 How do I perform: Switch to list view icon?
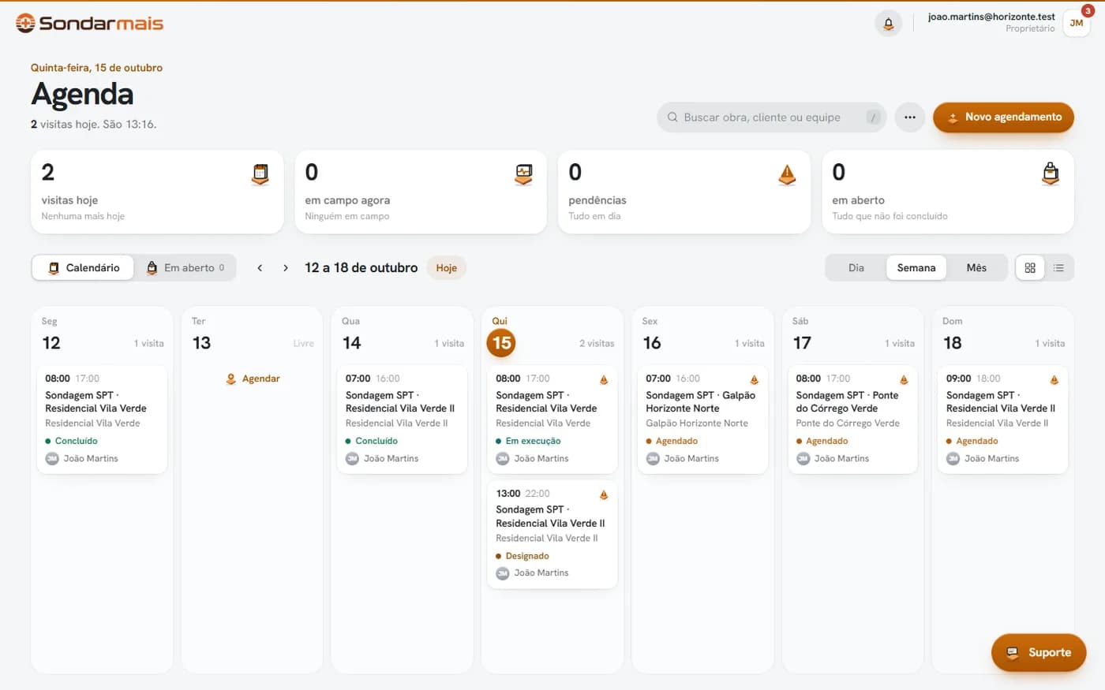pyautogui.click(x=1058, y=268)
